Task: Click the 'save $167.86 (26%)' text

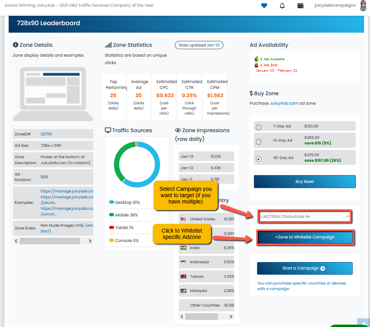Action: point(323,161)
